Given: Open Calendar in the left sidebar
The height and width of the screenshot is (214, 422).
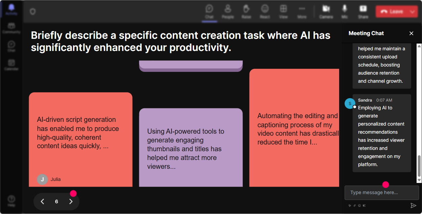Looking at the screenshot, I should 11,65.
